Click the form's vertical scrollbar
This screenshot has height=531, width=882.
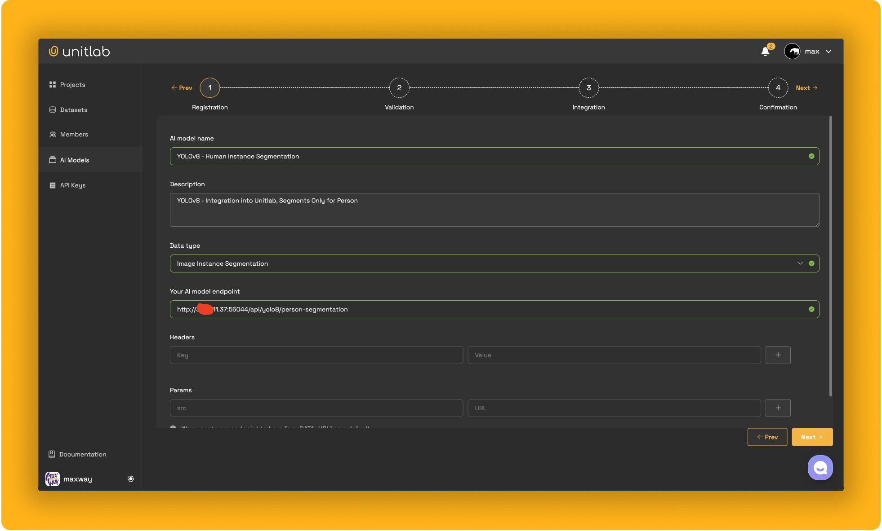[x=830, y=256]
